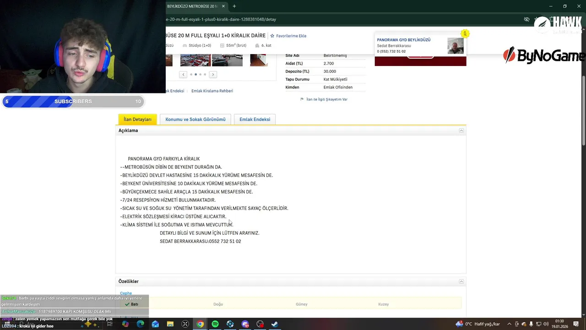586x330 pixels.
Task: Launch Microsoft Edge from the taskbar
Action: point(140,324)
